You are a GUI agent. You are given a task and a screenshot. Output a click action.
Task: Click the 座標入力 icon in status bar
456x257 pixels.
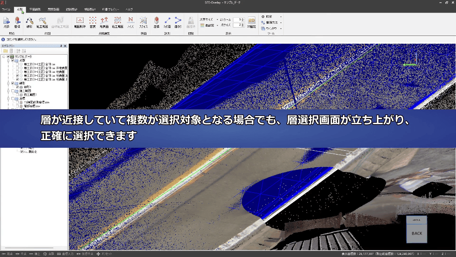coord(59,254)
